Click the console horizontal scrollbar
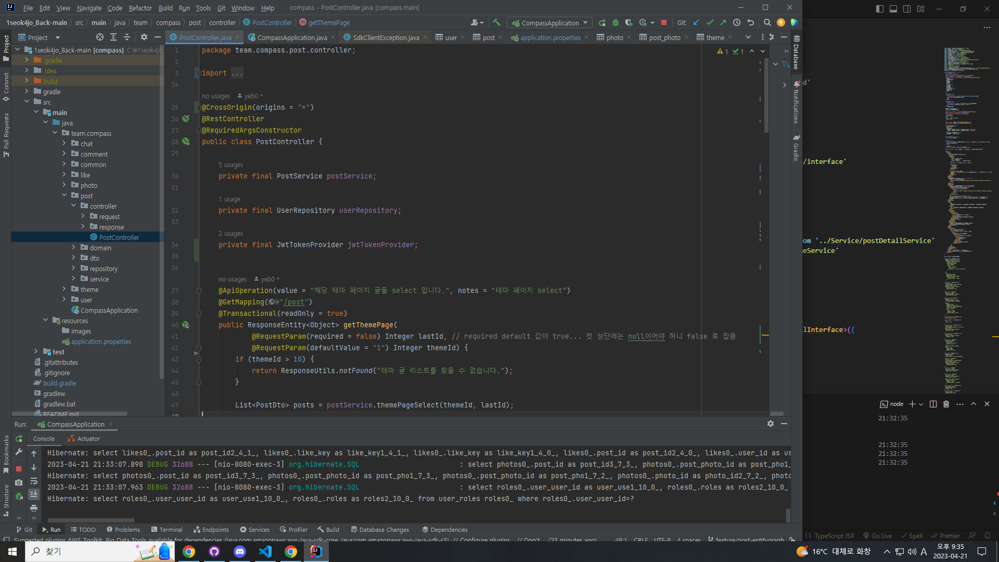Viewport: 999px width, 562px height. tap(91, 520)
